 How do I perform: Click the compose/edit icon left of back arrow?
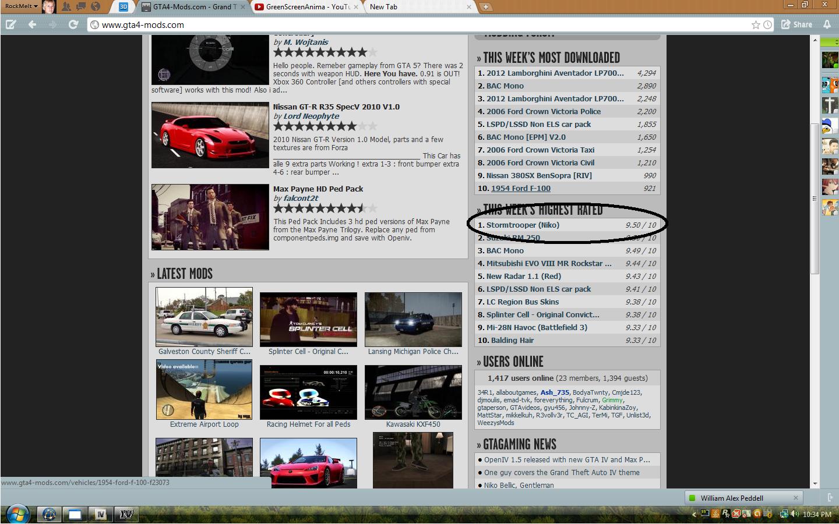click(10, 24)
